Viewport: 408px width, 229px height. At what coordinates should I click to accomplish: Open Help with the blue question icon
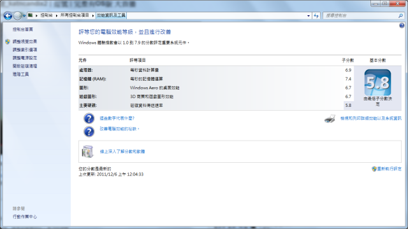[402, 25]
